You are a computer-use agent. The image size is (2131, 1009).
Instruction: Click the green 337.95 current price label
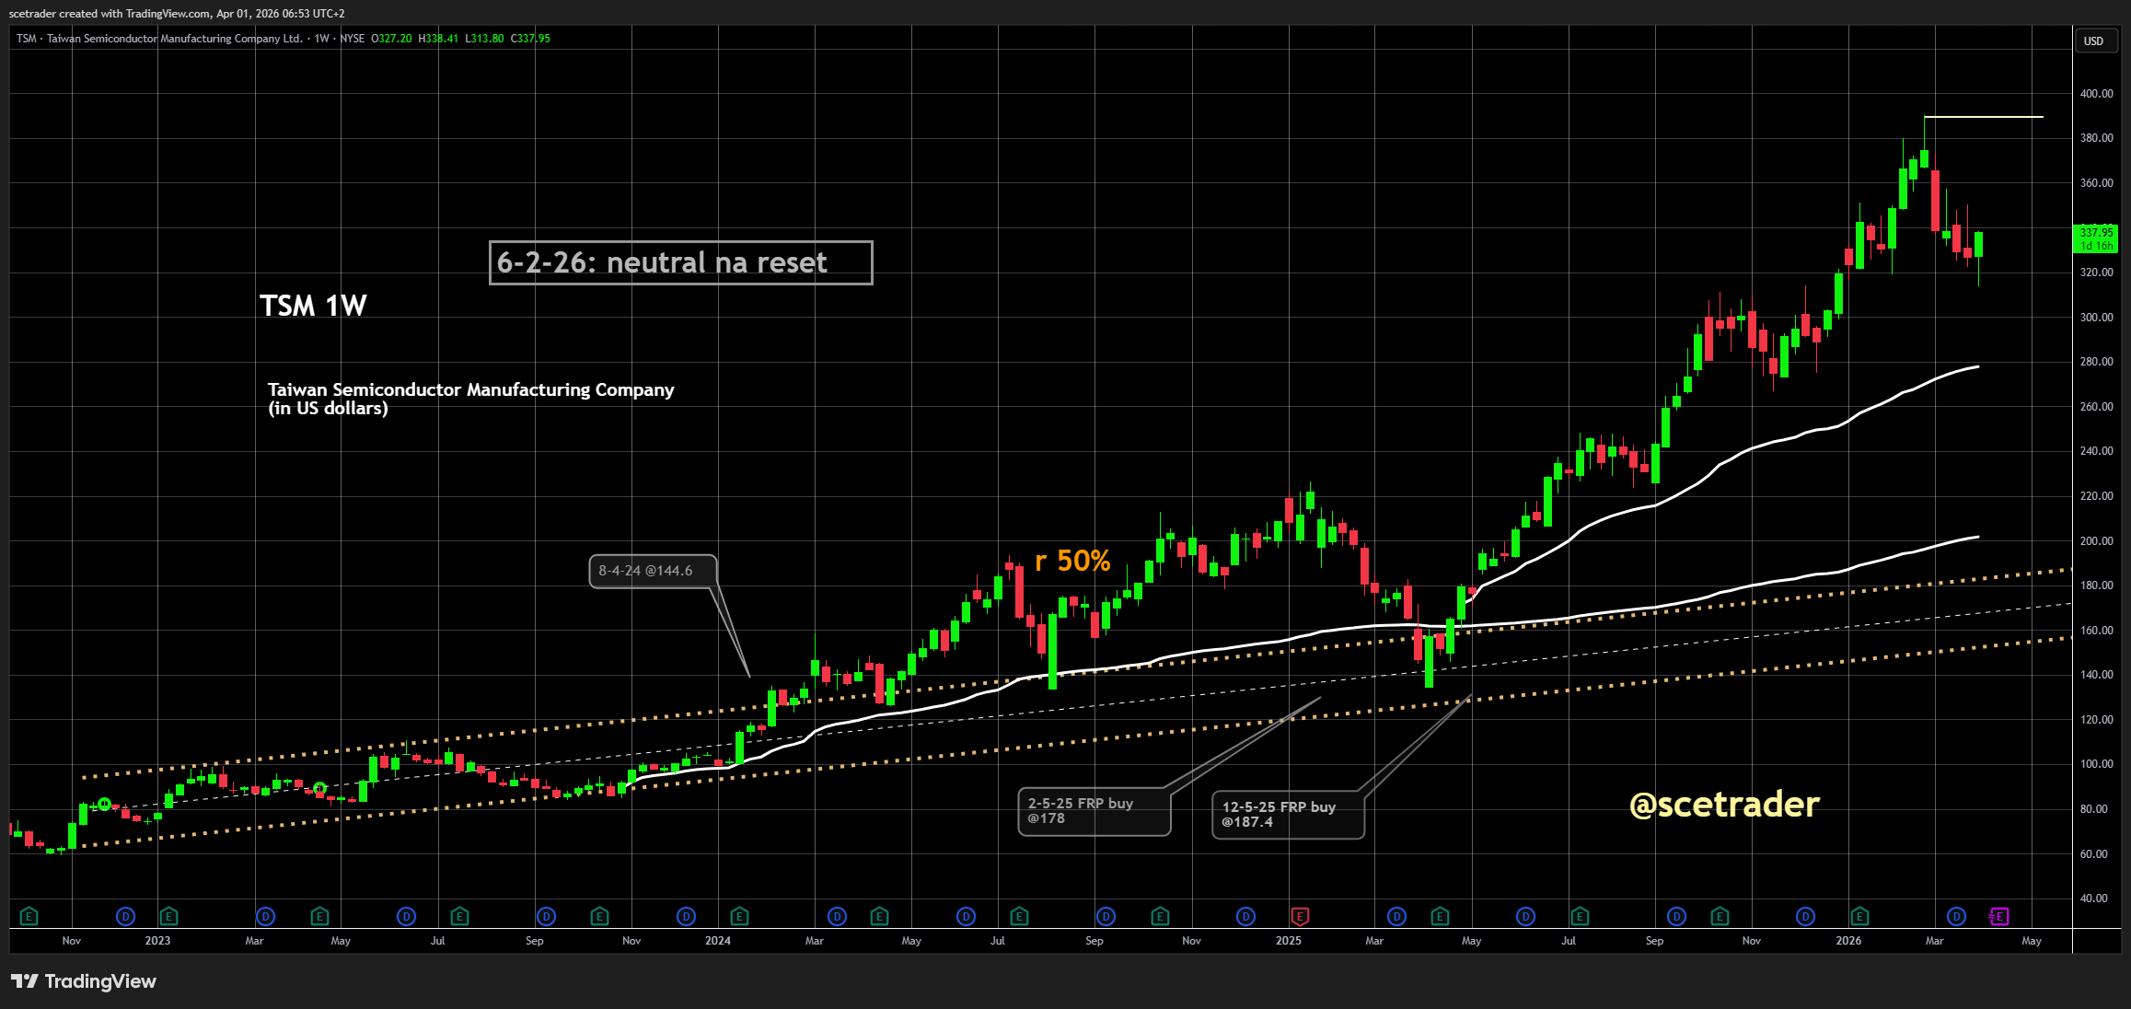pyautogui.click(x=2095, y=238)
